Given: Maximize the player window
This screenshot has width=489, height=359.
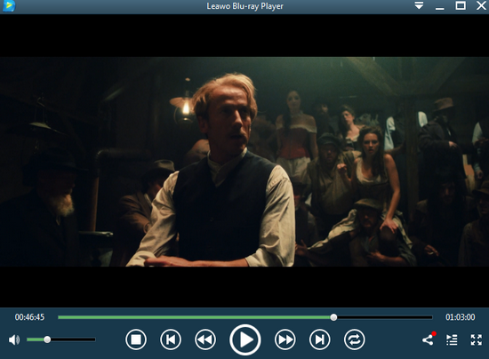Looking at the screenshot, I should [461, 5].
